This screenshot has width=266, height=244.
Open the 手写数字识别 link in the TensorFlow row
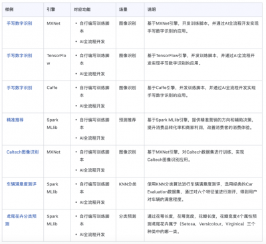(19, 55)
